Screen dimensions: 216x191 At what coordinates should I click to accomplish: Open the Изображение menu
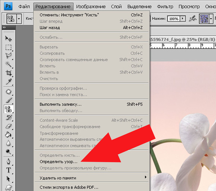tap(91, 6)
